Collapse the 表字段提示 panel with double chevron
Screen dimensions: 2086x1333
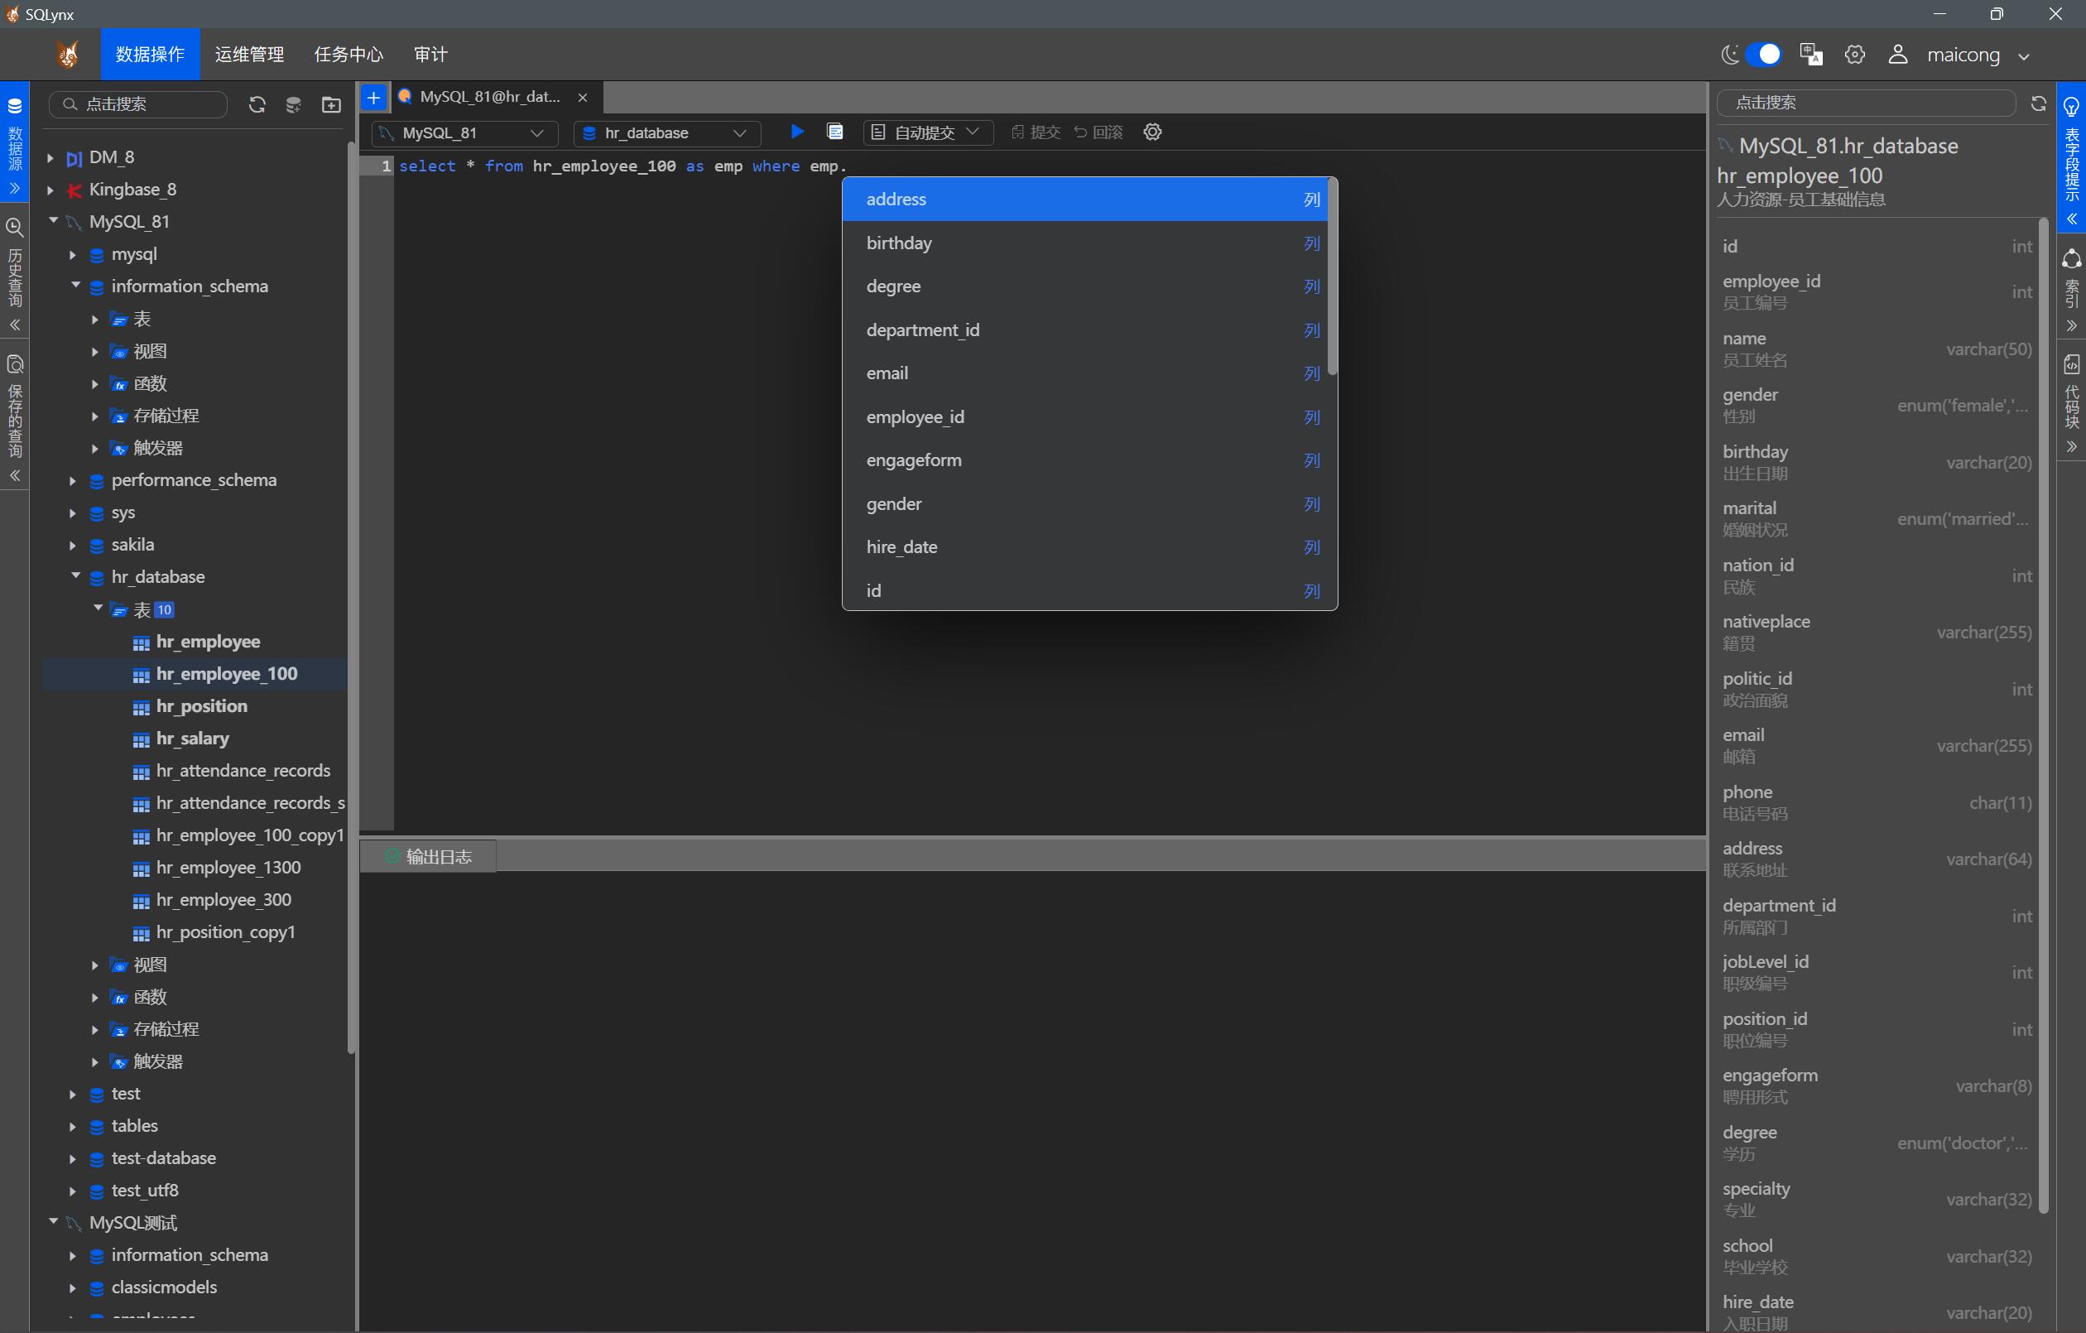pyautogui.click(x=2071, y=219)
